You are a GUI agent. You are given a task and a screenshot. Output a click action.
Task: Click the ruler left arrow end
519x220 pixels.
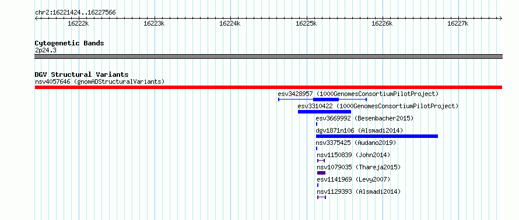(x=36, y=18)
